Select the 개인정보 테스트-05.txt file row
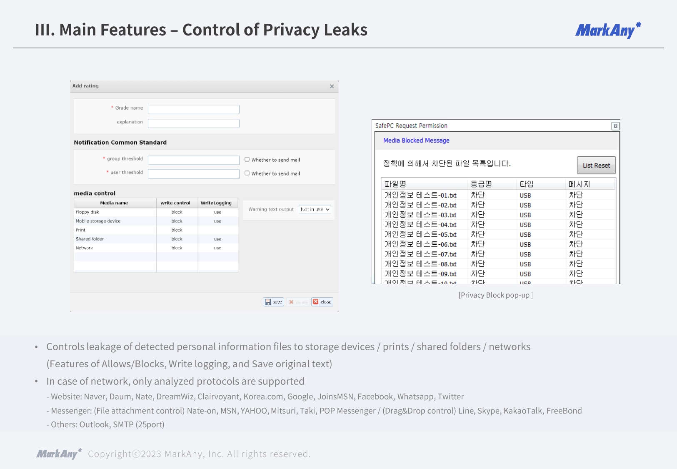The width and height of the screenshot is (677, 469). (x=420, y=234)
